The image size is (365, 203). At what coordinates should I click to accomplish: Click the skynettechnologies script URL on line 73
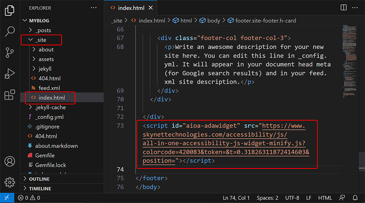point(226,143)
